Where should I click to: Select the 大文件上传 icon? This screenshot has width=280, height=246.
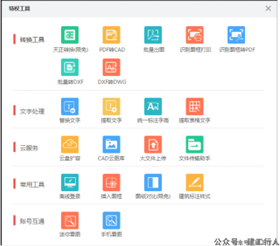coord(153,145)
